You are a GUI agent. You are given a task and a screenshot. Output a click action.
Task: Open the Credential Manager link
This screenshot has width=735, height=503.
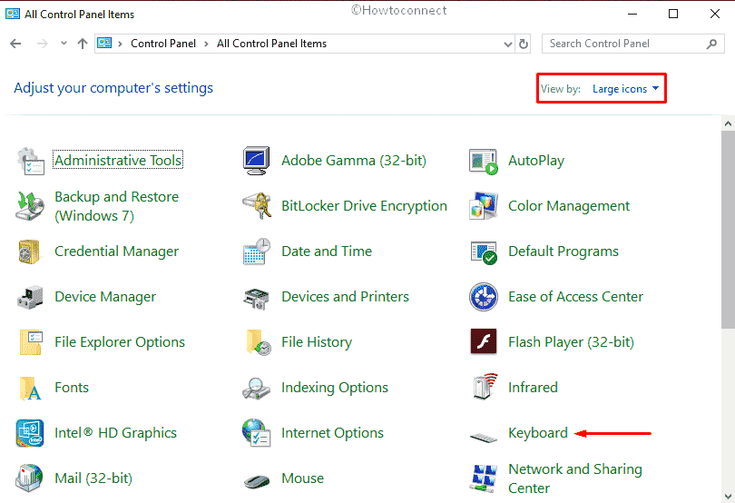pos(117,251)
